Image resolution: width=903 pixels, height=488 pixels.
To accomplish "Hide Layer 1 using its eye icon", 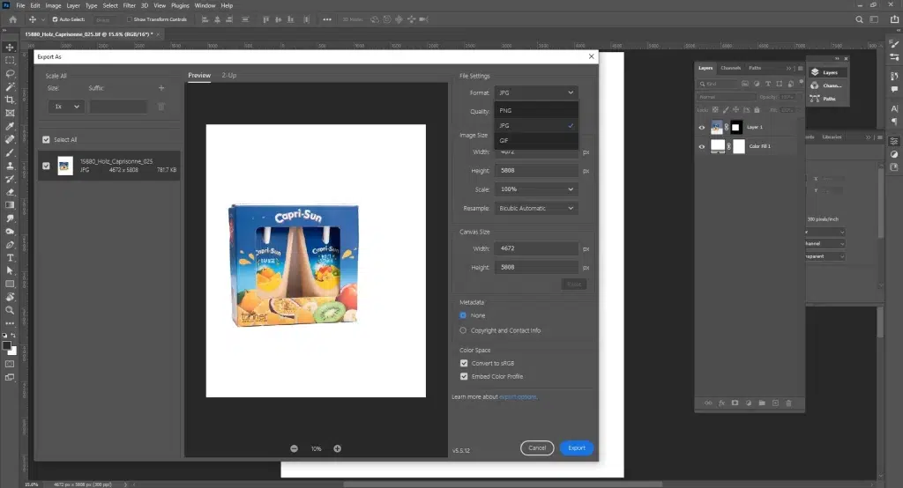I will tap(701, 128).
